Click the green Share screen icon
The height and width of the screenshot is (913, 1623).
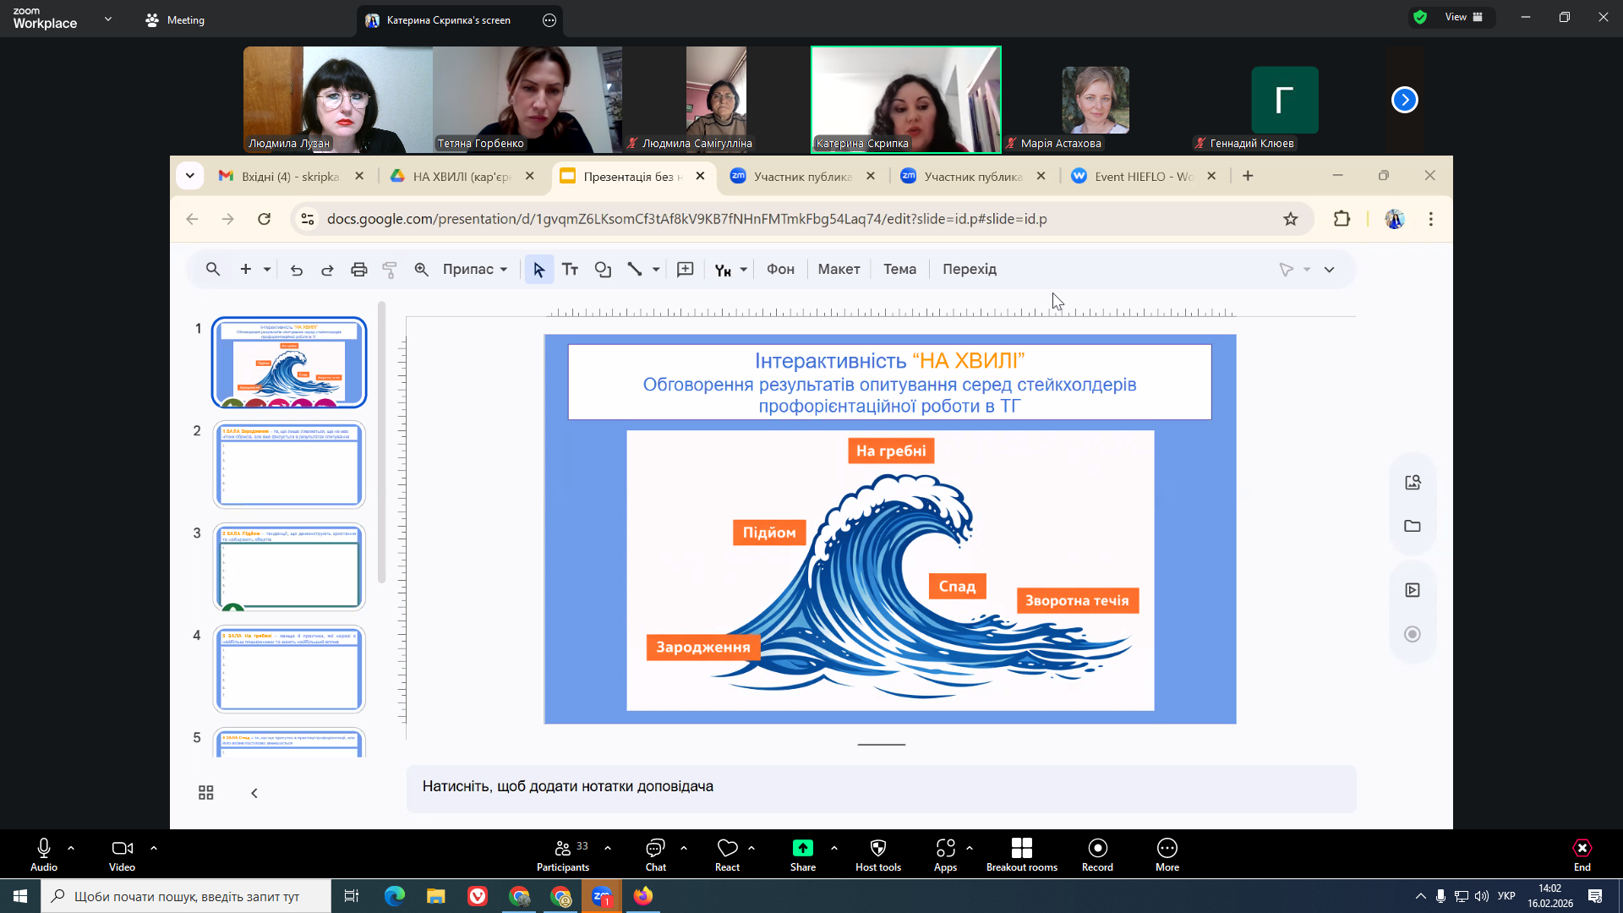tap(802, 848)
